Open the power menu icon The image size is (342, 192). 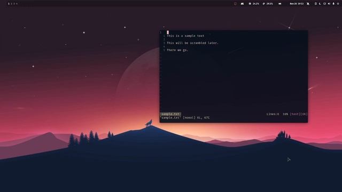click(x=338, y=4)
